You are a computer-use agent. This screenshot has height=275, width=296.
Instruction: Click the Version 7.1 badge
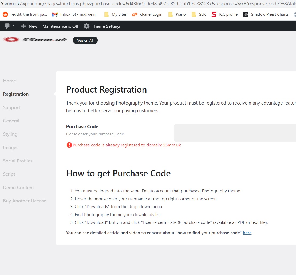click(85, 40)
